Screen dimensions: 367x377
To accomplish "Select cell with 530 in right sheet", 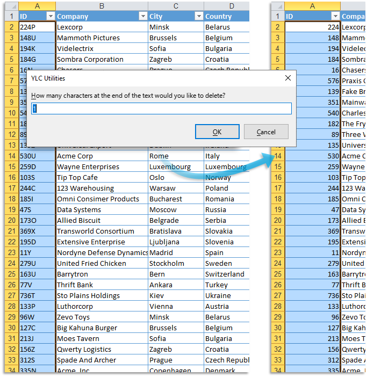I will click(312, 156).
